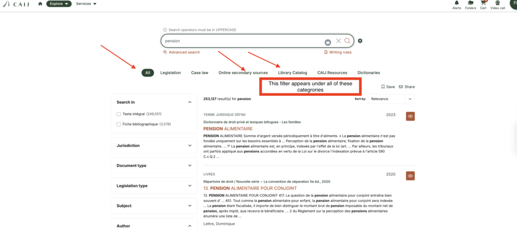
Task: Check the Texte intégral checkbox
Action: 119,114
